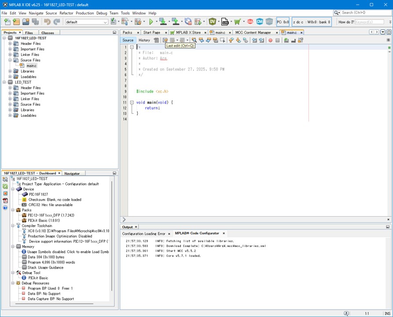393x317 pixels.
Task: Click the blue CM Content Manager icon
Action: pyautogui.click(x=260, y=22)
